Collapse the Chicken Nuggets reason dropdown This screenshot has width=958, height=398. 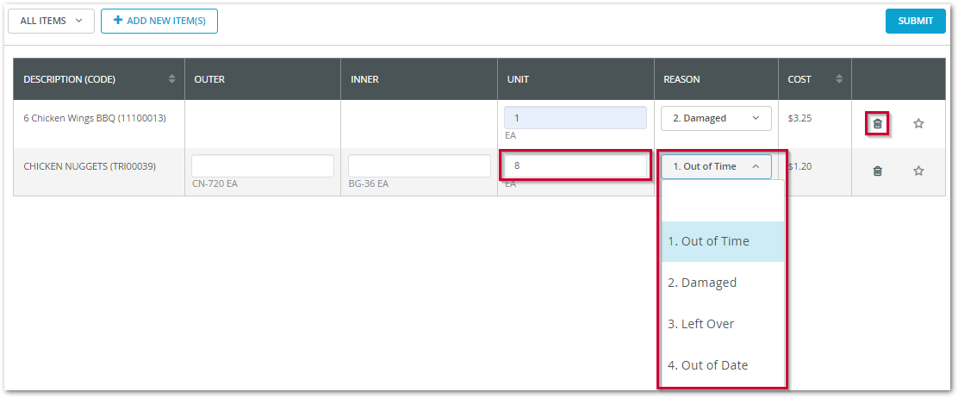715,166
